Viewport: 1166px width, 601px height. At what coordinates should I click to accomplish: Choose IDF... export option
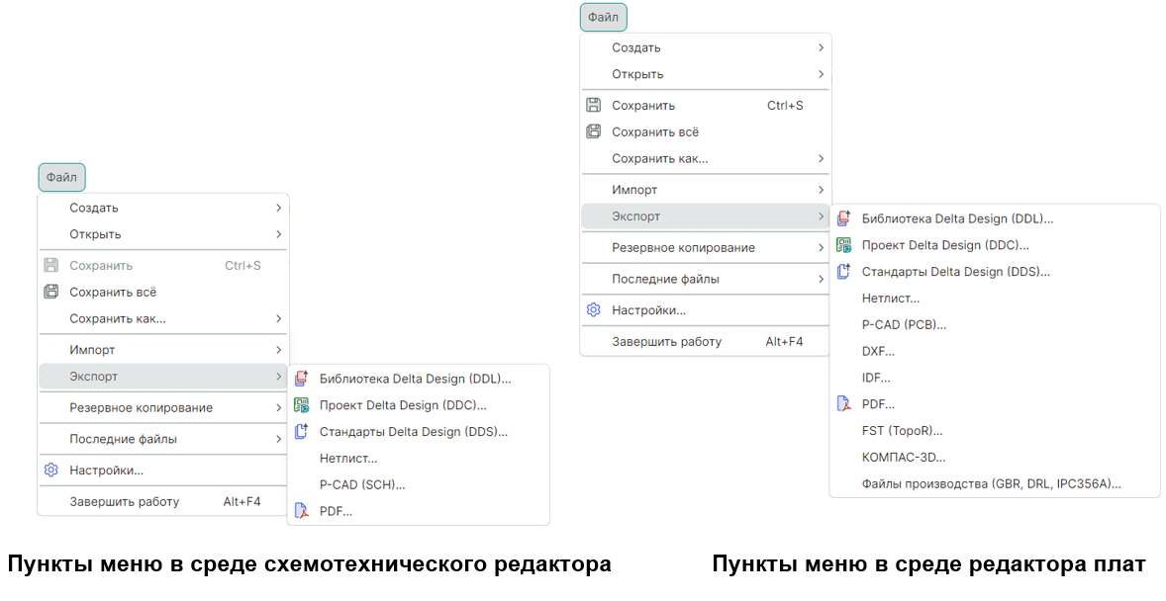point(995,378)
